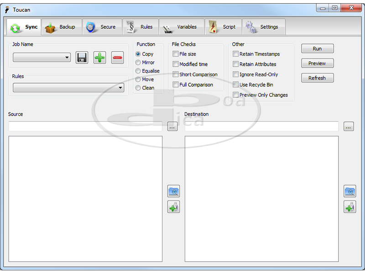The height and width of the screenshot is (274, 365).
Task: Click the source folder expand/search icon
Action: 173,192
